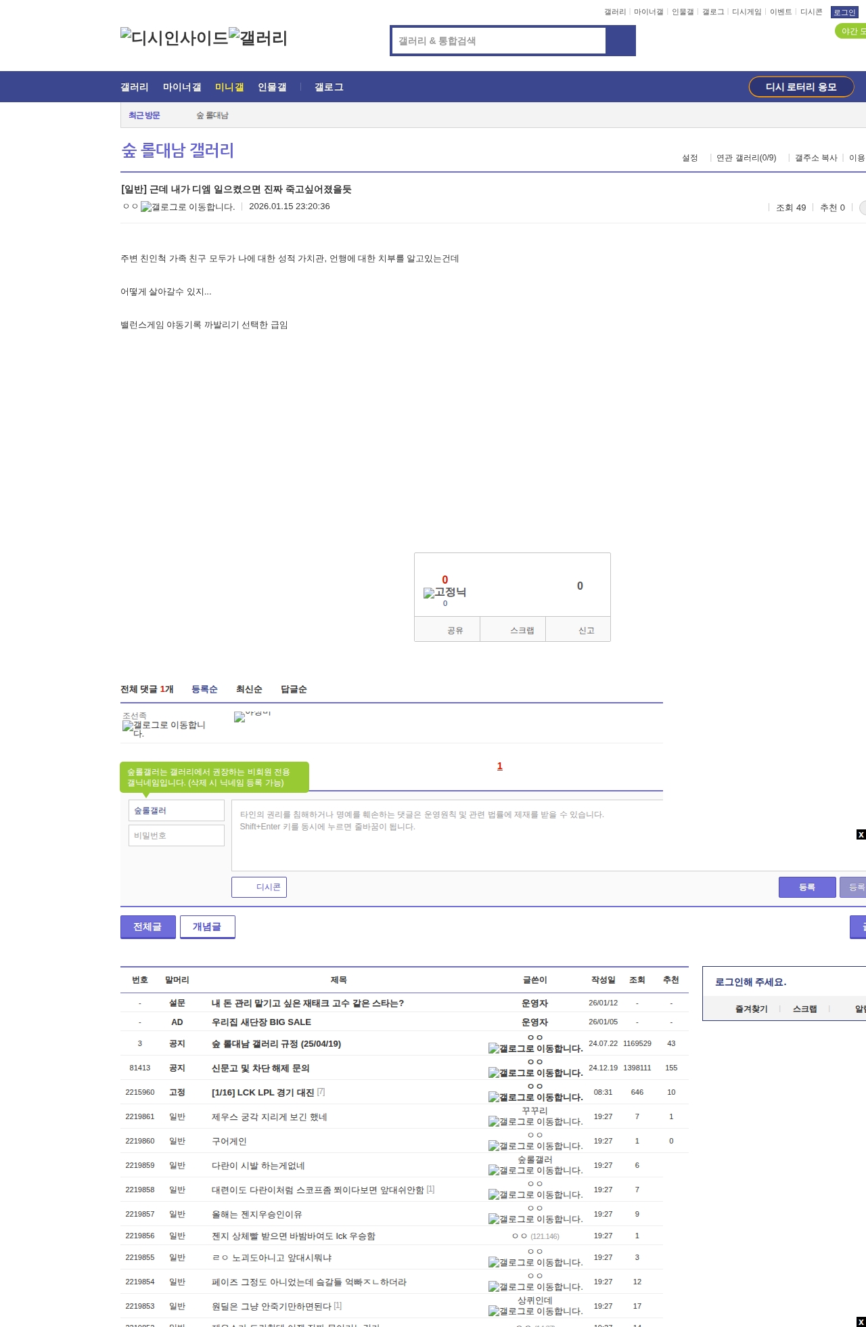Click the 비밀번호 password field
The height and width of the screenshot is (1327, 866).
point(177,835)
